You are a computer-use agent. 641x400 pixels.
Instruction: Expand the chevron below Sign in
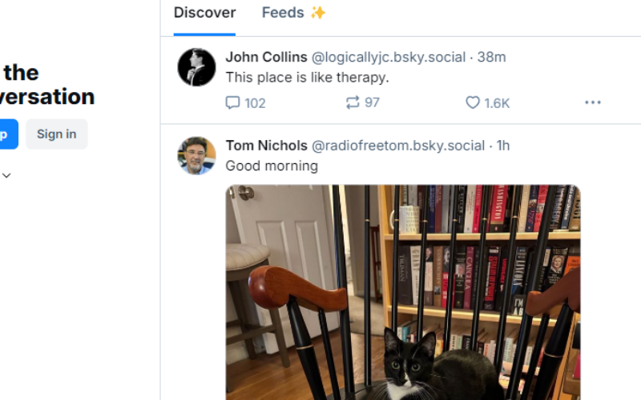pos(6,175)
